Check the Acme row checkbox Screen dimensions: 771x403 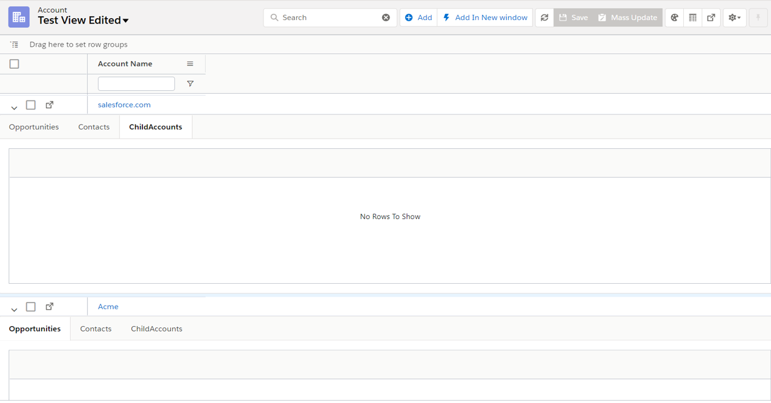point(31,307)
